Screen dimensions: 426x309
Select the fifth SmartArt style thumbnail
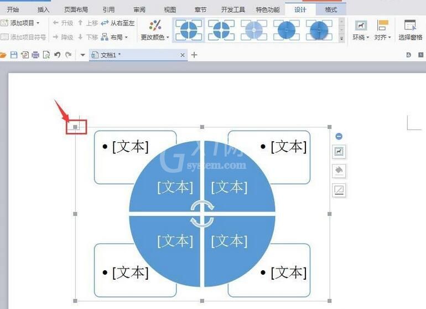point(319,30)
